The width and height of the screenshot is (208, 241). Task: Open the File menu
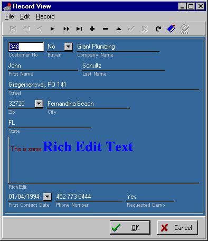pyautogui.click(x=10, y=16)
